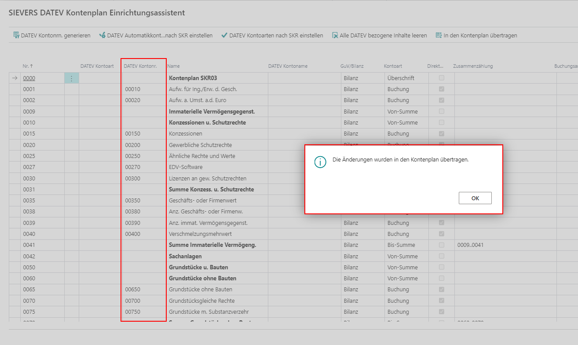Click the In den Kontenplan übertragen icon
Image resolution: width=578 pixels, height=345 pixels.
[x=439, y=35]
